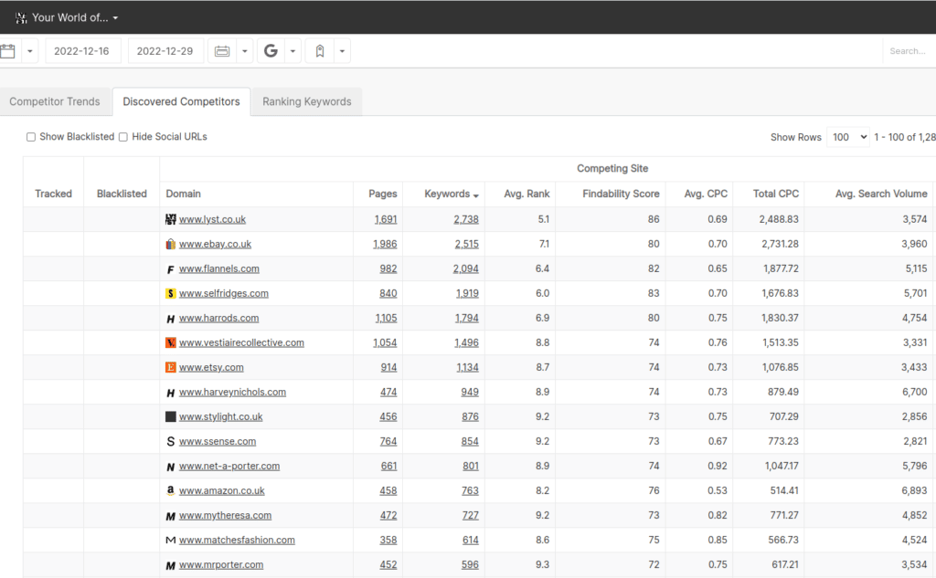Screen dimensions: 936x578
Task: Click the harveynichols.com H favicon
Action: coord(171,393)
